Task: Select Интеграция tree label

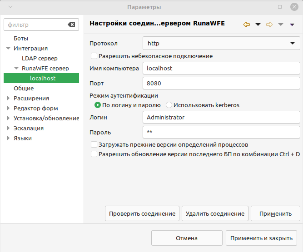Action: (30, 48)
